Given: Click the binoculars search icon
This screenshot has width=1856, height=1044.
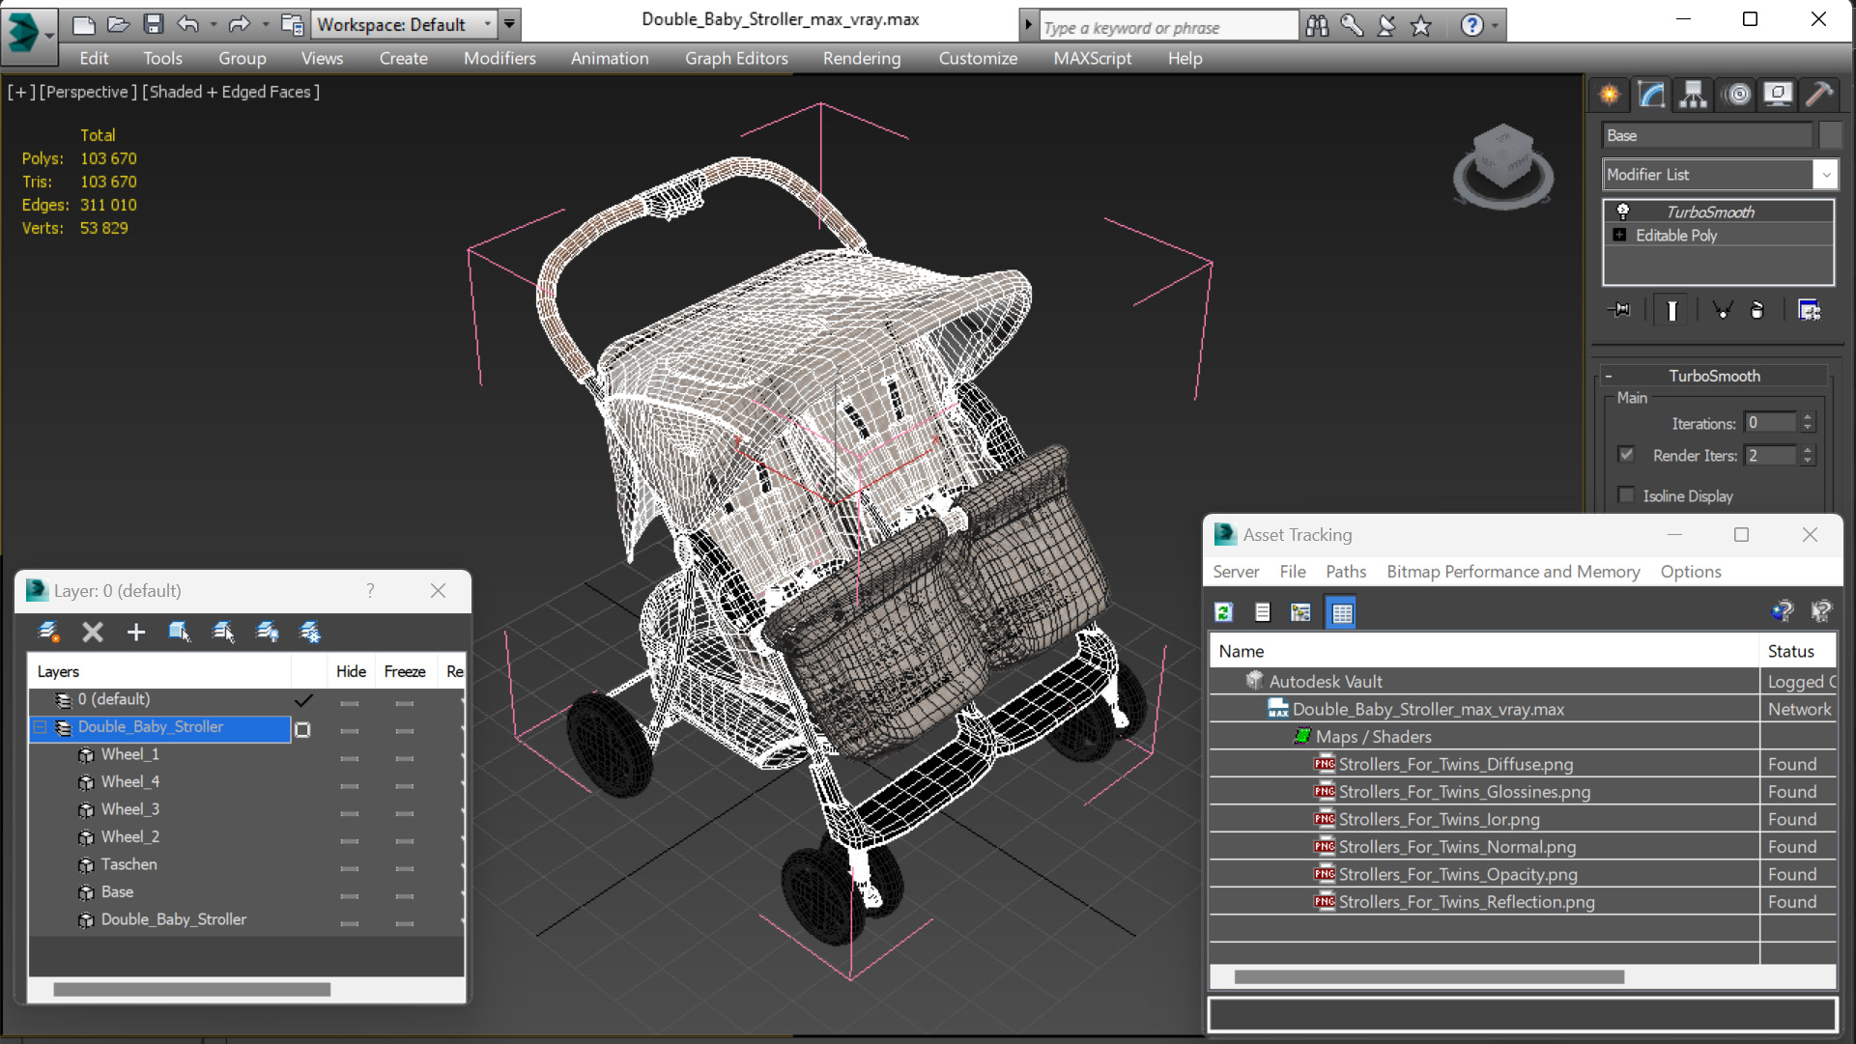Looking at the screenshot, I should click(x=1317, y=26).
